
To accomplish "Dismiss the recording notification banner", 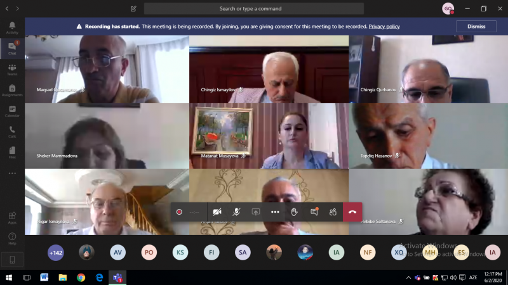I will tap(476, 27).
